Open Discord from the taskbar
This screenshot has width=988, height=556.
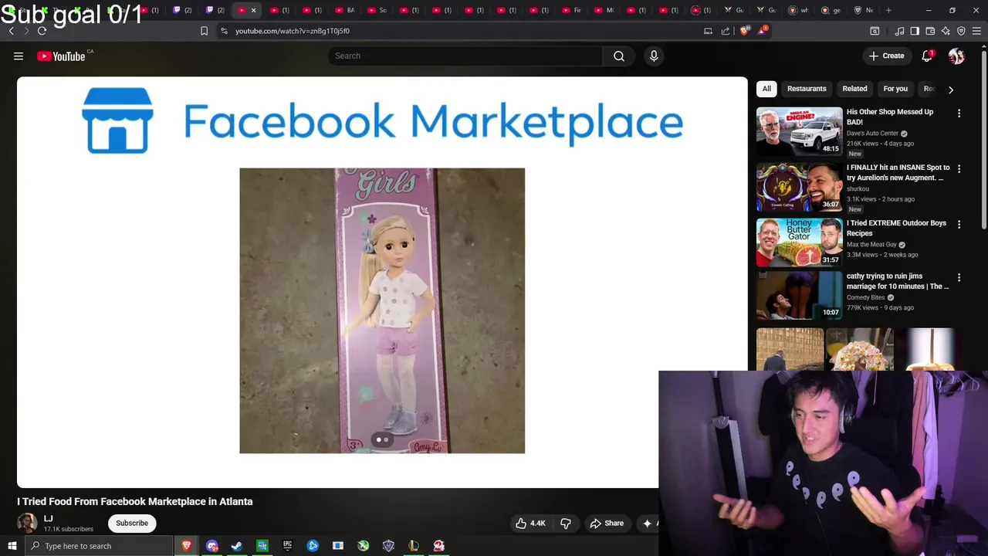click(211, 546)
